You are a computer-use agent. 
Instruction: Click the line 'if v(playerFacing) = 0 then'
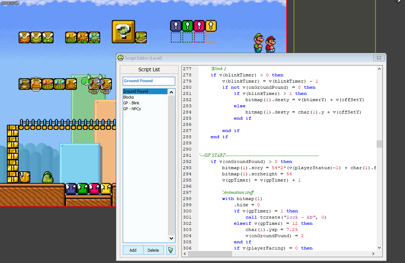click(273, 248)
